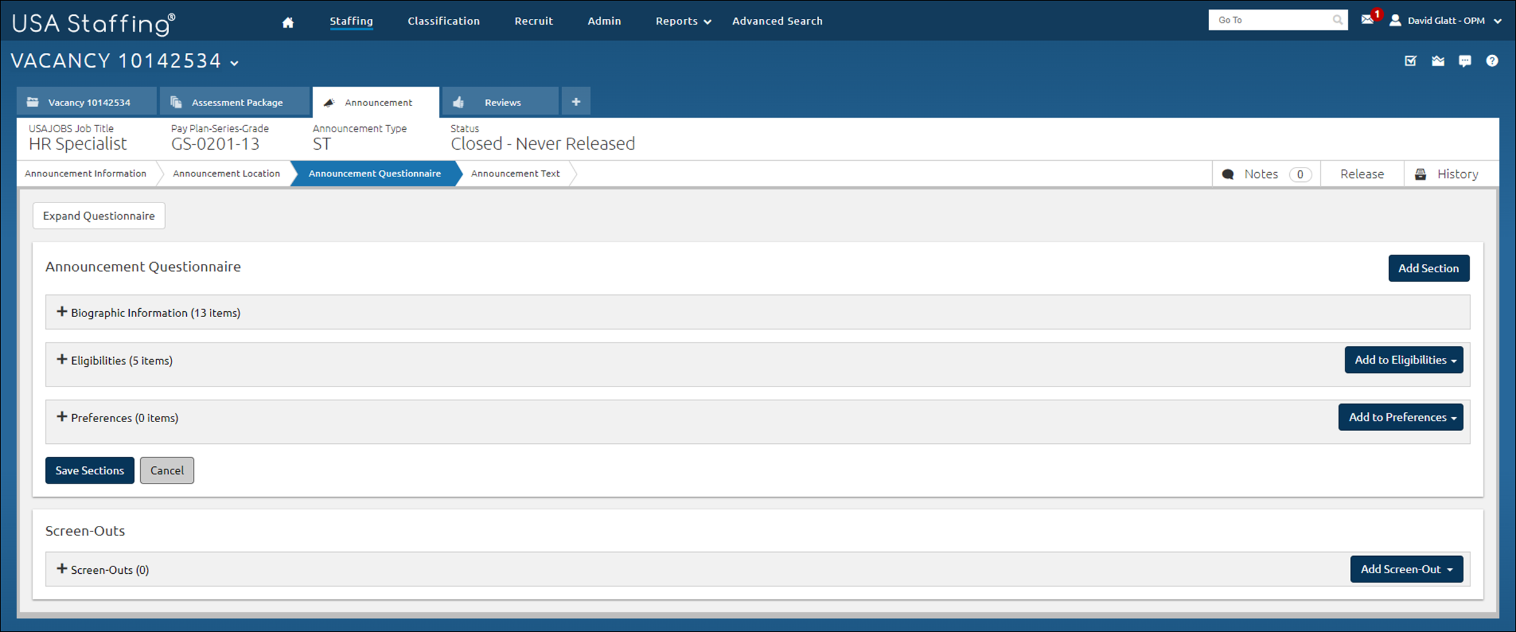Select the Announcement tab
This screenshot has height=632, width=1516.
click(376, 102)
